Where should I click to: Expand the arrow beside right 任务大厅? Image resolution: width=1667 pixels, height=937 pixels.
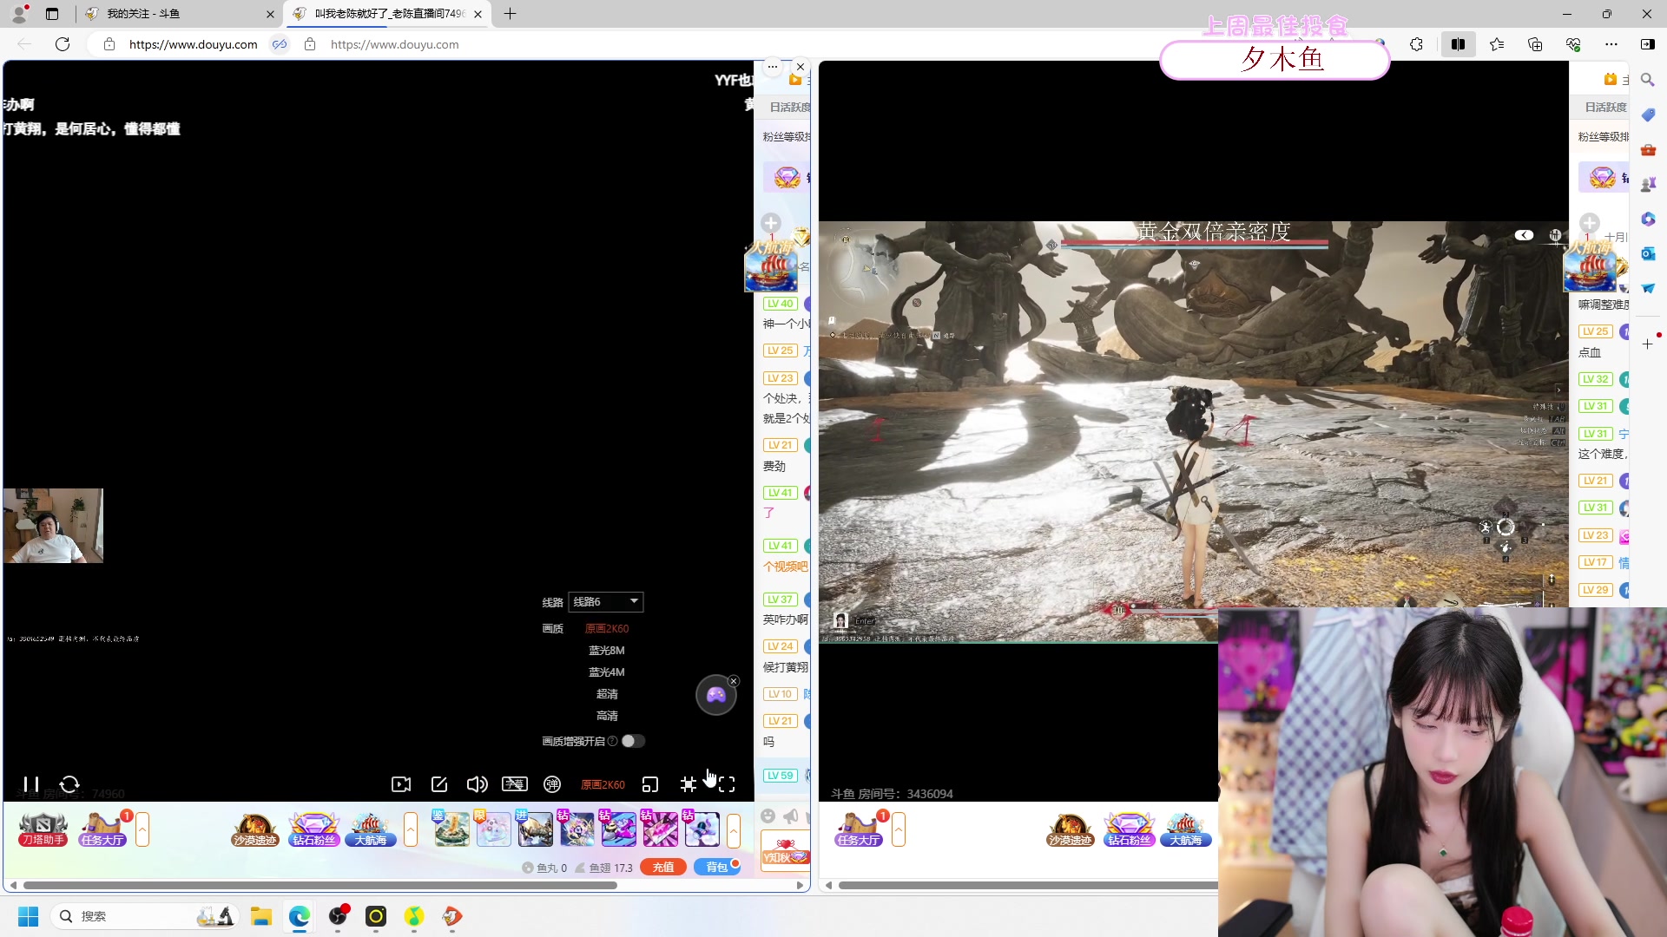tap(899, 829)
